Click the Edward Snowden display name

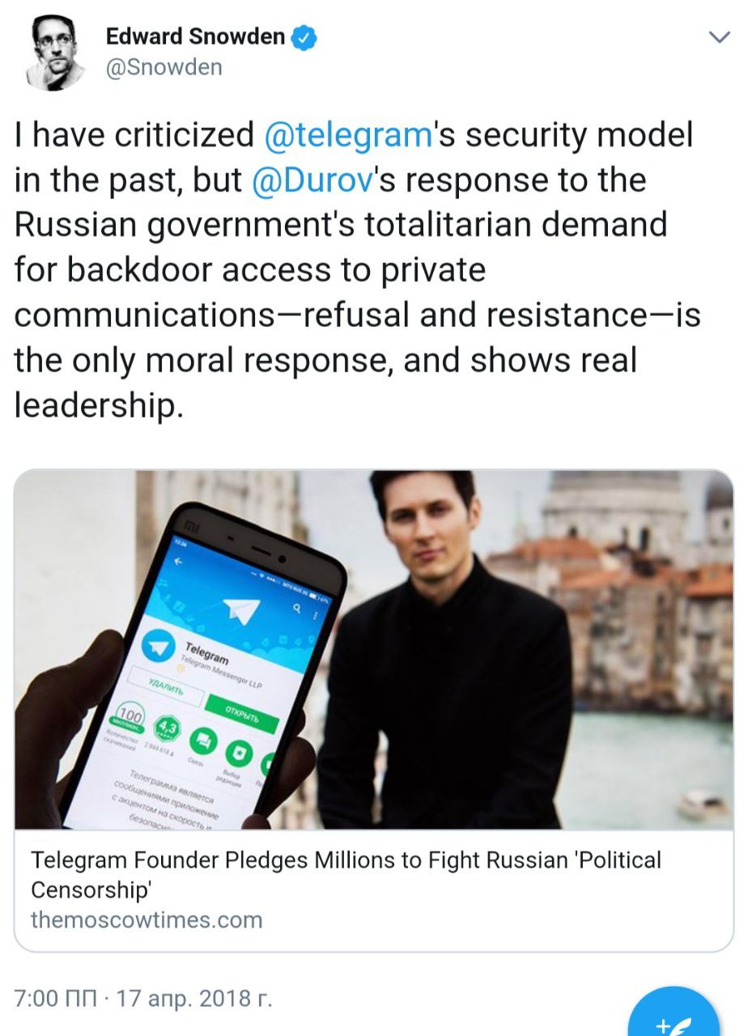(x=196, y=36)
